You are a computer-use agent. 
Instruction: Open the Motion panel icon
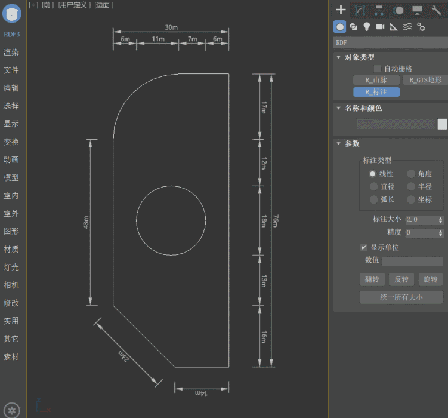[x=398, y=10]
